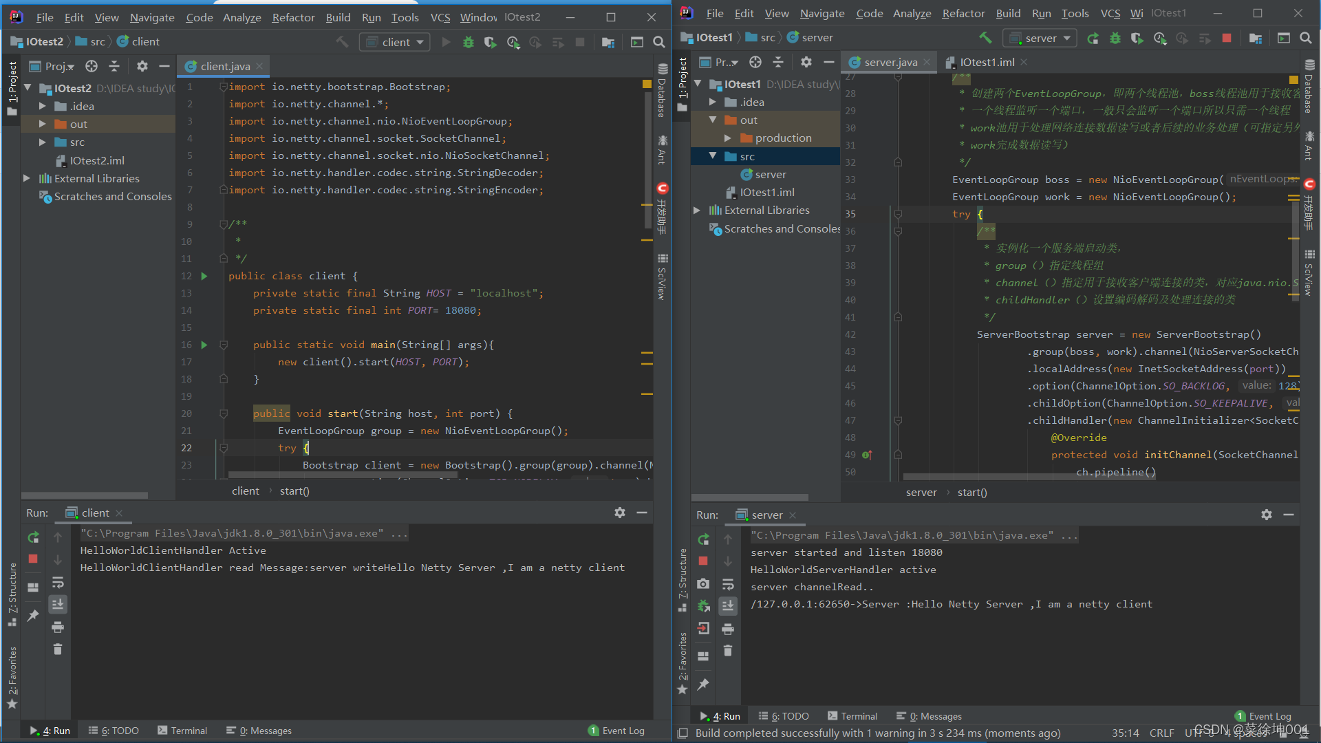Toggle the pin tab icon in the server Run panel

(703, 685)
